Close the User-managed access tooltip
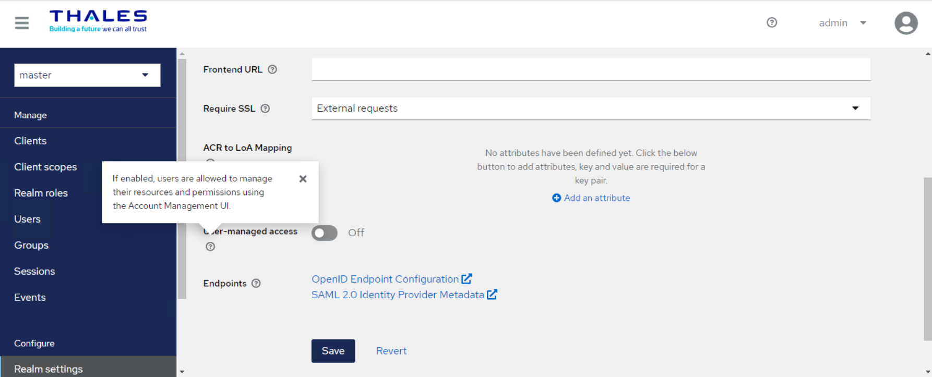The image size is (932, 377). [303, 179]
